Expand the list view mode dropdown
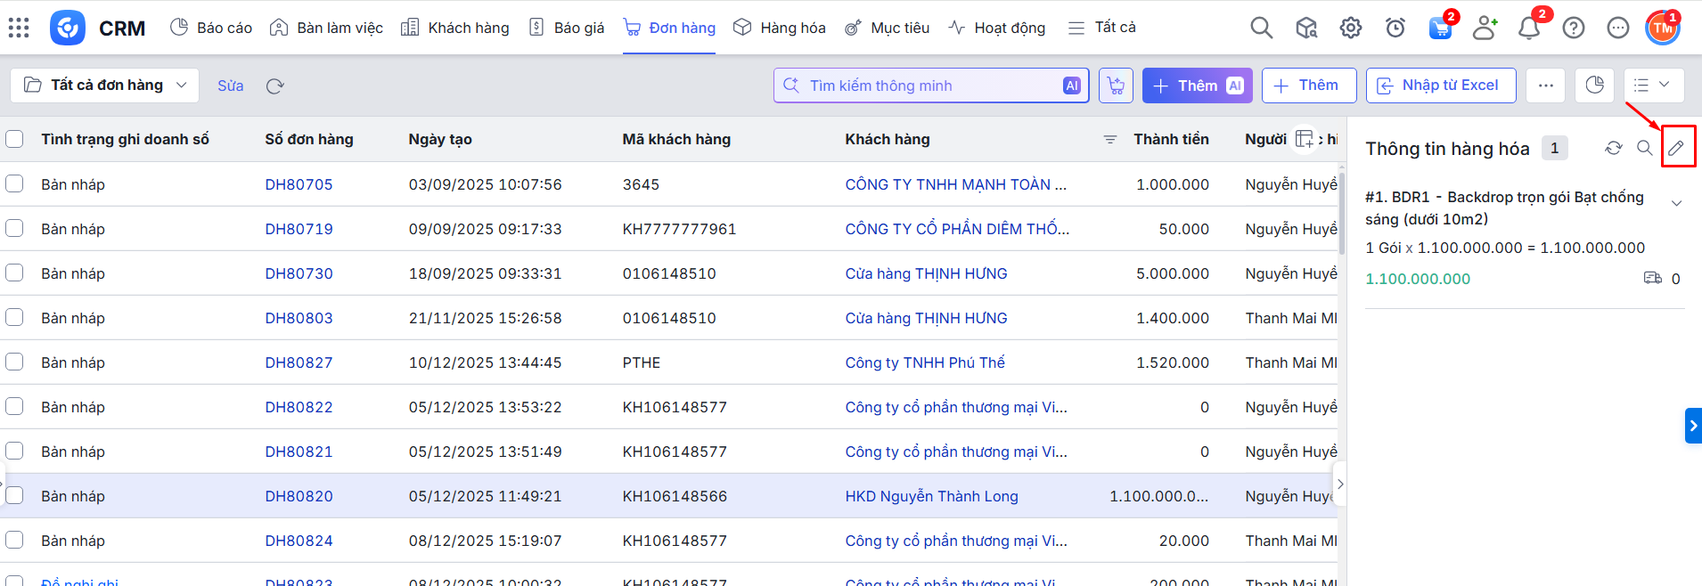The height and width of the screenshot is (586, 1702). click(x=1653, y=85)
